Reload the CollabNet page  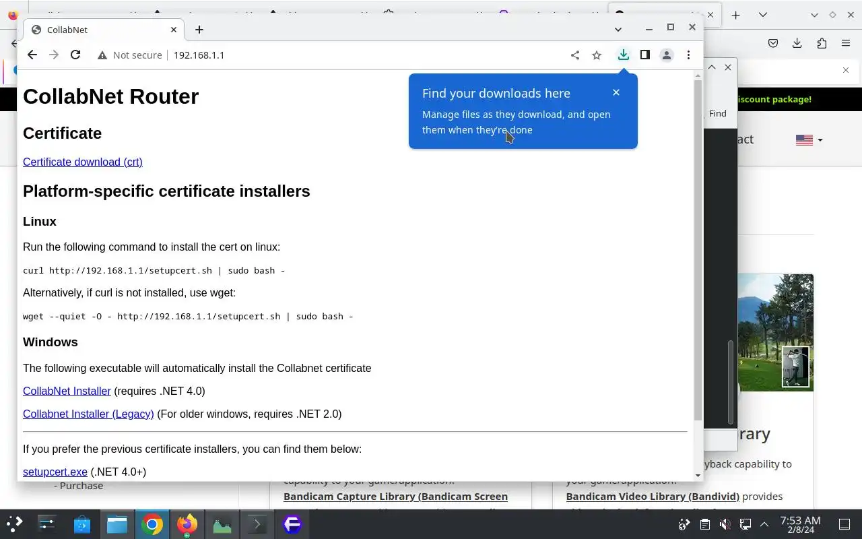(75, 55)
